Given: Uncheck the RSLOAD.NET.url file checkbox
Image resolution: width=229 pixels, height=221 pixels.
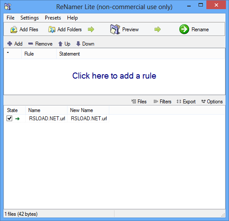Looking at the screenshot, I should [9, 118].
